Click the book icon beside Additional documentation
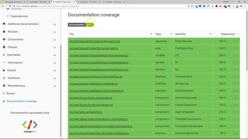 pyautogui.click(x=4, y=24)
